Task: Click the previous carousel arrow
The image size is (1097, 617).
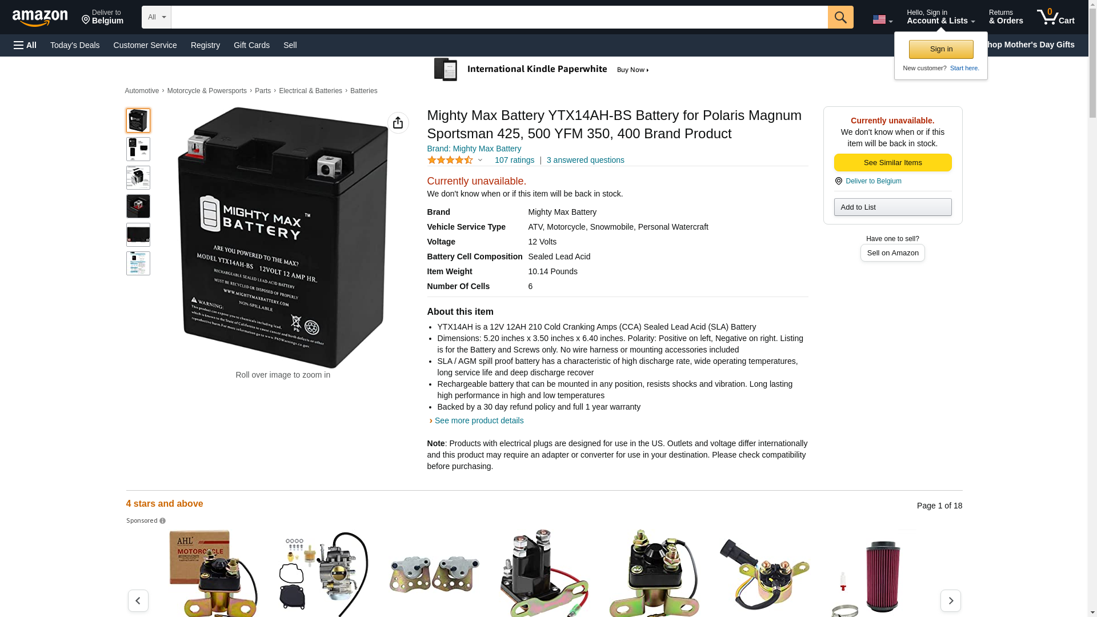Action: pos(138,600)
